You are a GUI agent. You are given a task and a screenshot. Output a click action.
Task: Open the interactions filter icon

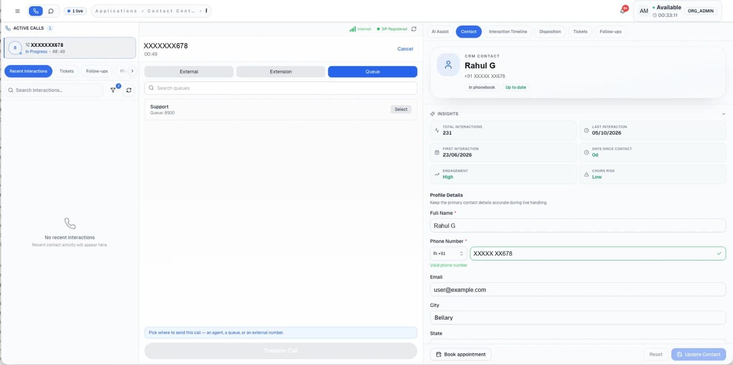pyautogui.click(x=113, y=90)
